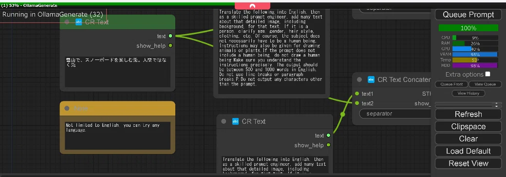The width and height of the screenshot is (506, 177).
Task: Click the RAM usage bar
Action: (475, 43)
